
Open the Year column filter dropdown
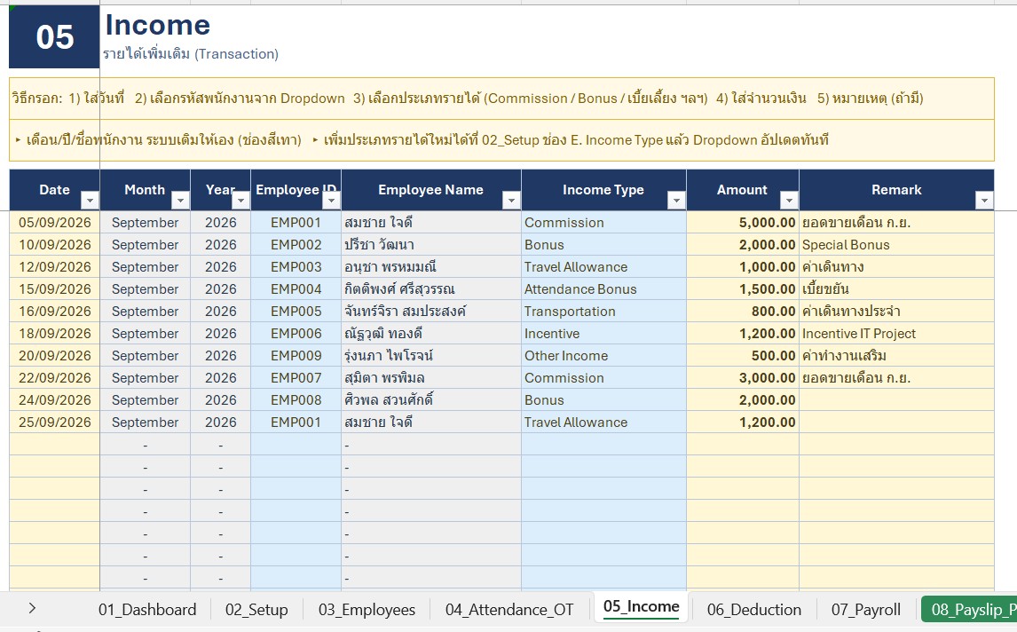[240, 201]
